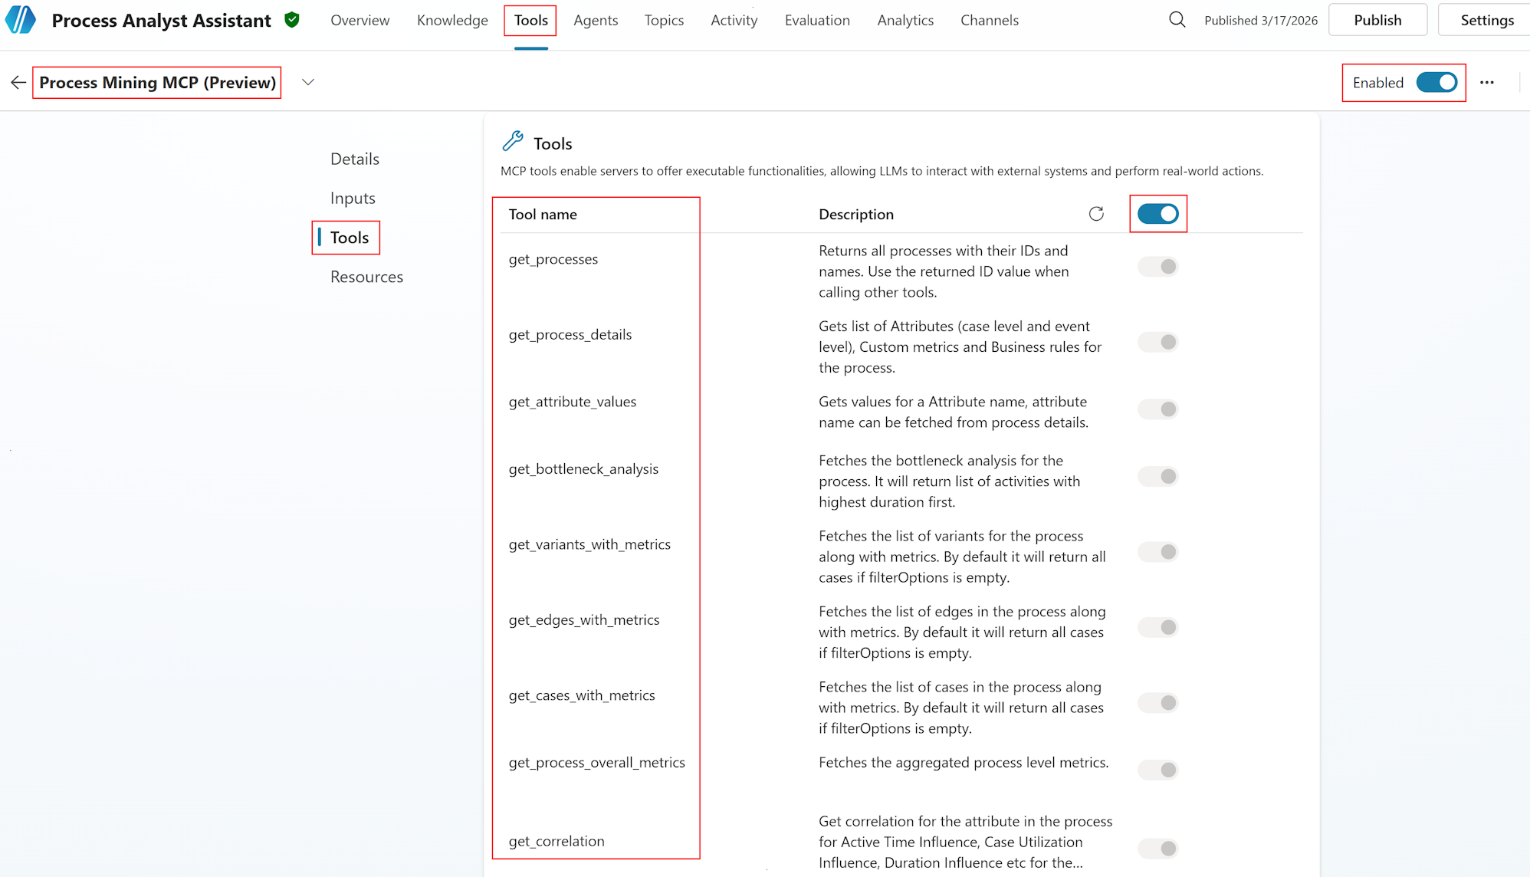Open more options via the ellipsis icon
Screen dimensions: 1530x877
point(1487,82)
